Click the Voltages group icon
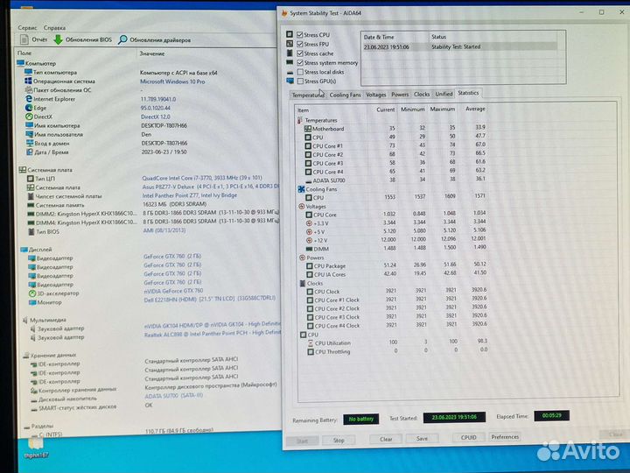Screen dimensions: 630x473 [x=301, y=207]
